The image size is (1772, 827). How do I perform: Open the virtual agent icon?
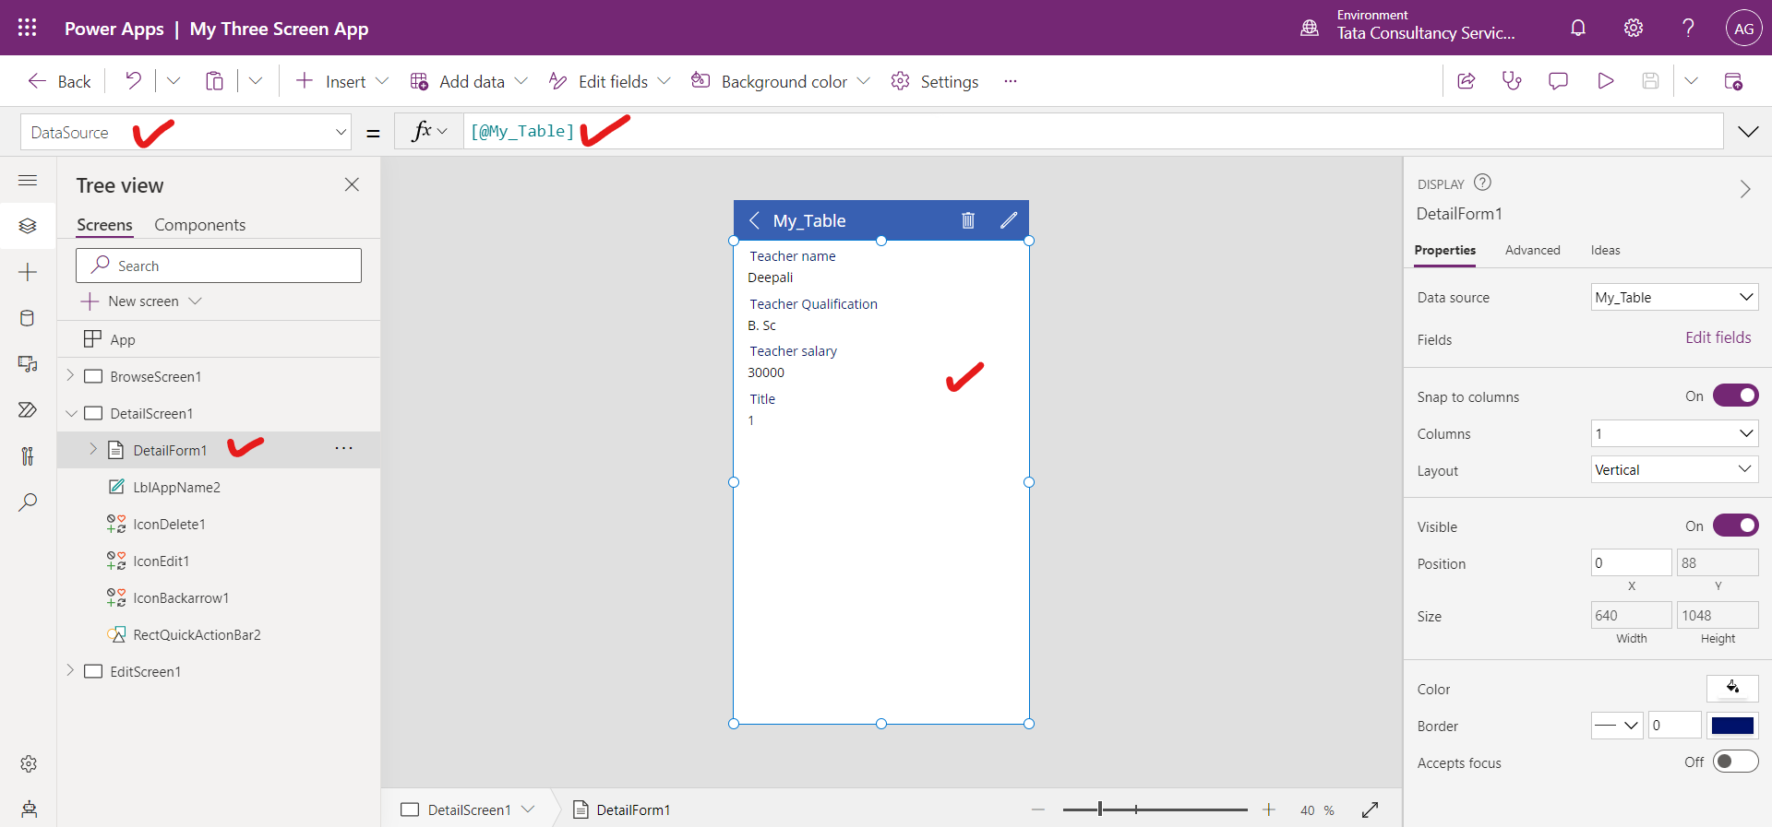pyautogui.click(x=29, y=809)
